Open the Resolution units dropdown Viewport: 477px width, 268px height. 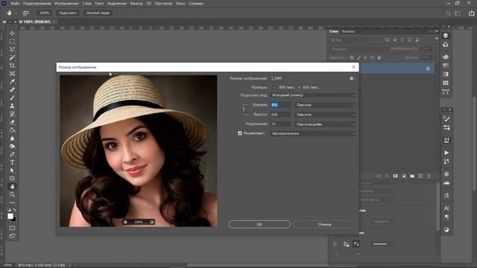tap(325, 124)
